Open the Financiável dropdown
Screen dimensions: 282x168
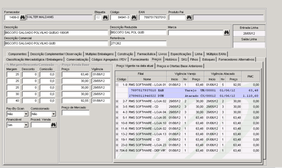[x=26, y=125]
